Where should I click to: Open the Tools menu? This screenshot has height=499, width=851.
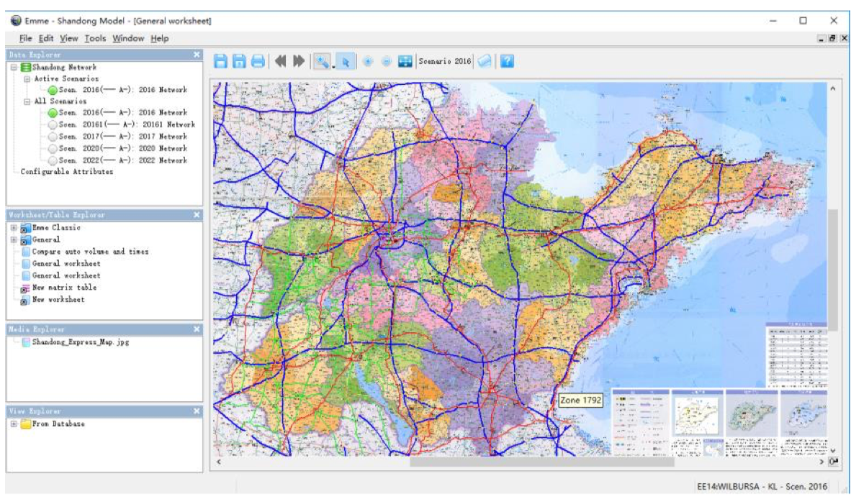[95, 39]
